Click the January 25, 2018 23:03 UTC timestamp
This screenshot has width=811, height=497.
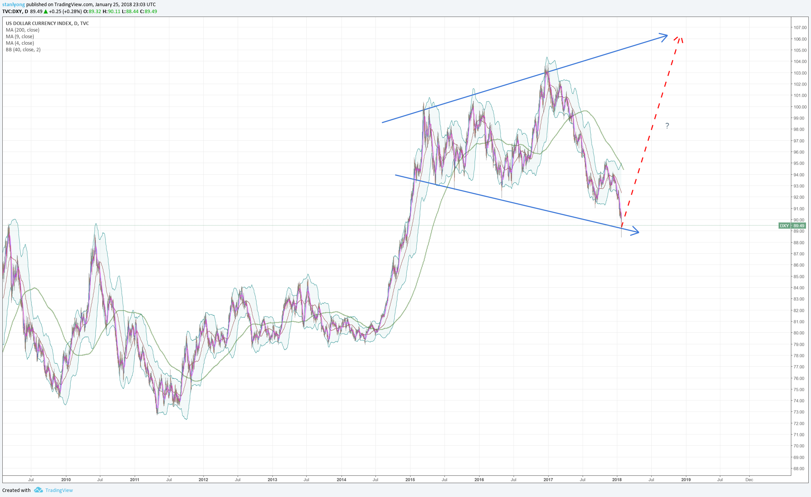125,4
